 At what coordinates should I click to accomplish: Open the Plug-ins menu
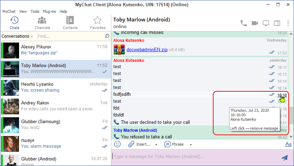tap(49, 11)
